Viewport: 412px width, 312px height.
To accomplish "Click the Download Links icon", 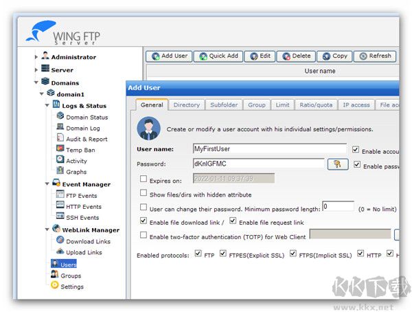I will (60, 240).
